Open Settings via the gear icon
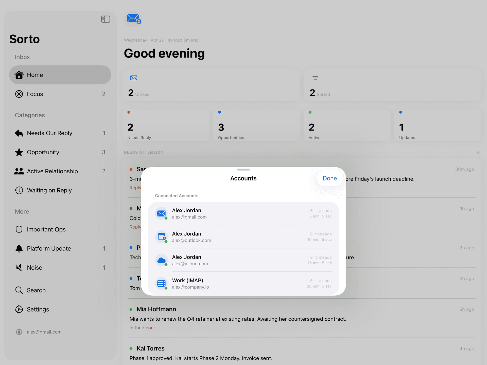Viewport: 487px width, 365px height. [19, 309]
